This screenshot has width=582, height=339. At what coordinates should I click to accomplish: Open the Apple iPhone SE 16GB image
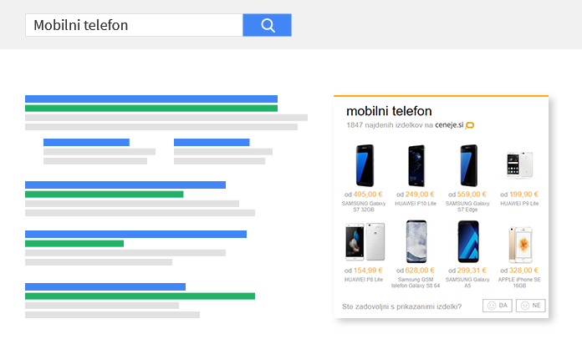pos(518,242)
